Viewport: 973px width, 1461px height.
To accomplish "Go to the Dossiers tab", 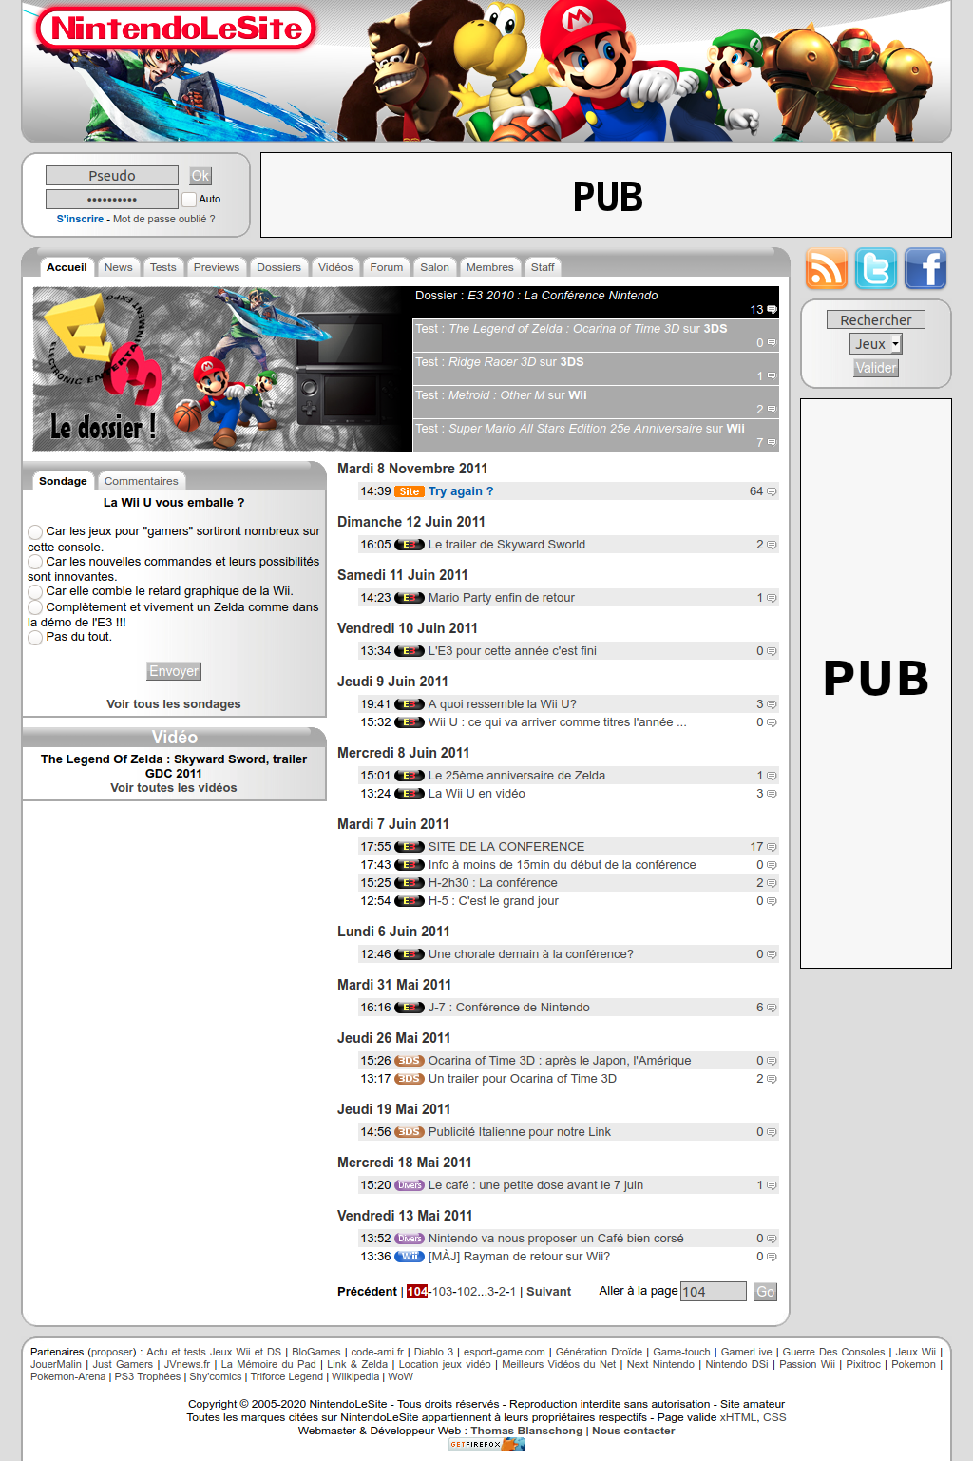I will (279, 267).
